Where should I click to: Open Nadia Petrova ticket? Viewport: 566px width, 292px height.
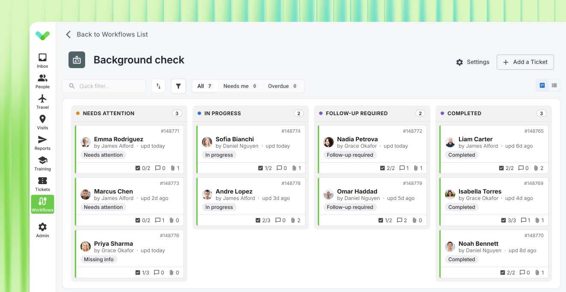point(373,149)
